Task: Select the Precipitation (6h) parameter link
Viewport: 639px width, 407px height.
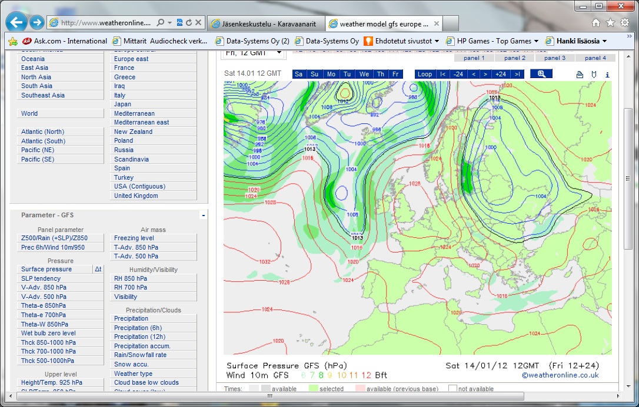Action: pyautogui.click(x=138, y=328)
